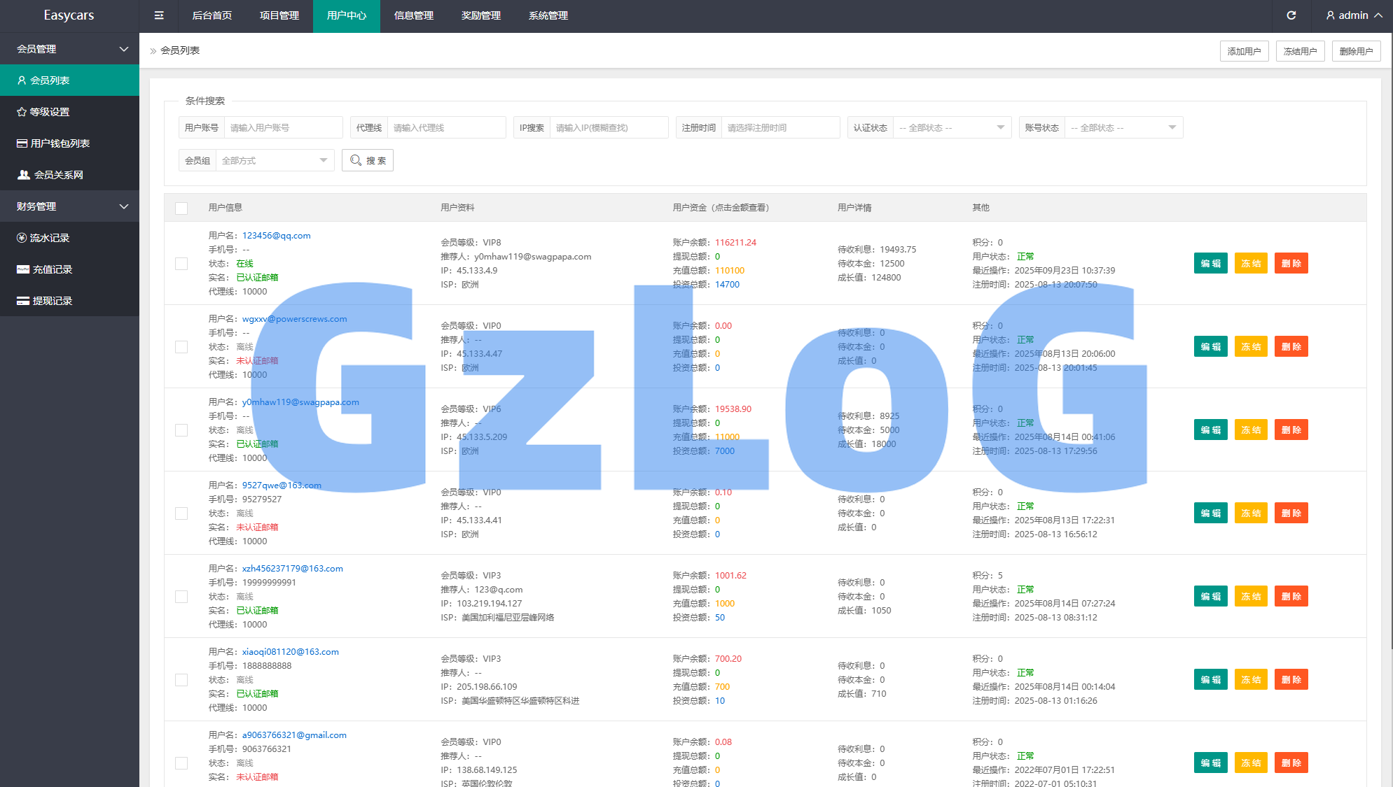Click the sidebar collapse hamburger icon
Image resolution: width=1393 pixels, height=787 pixels.
[159, 15]
